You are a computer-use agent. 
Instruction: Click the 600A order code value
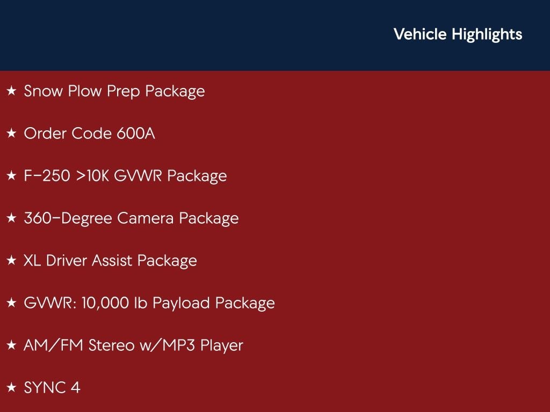(135, 134)
